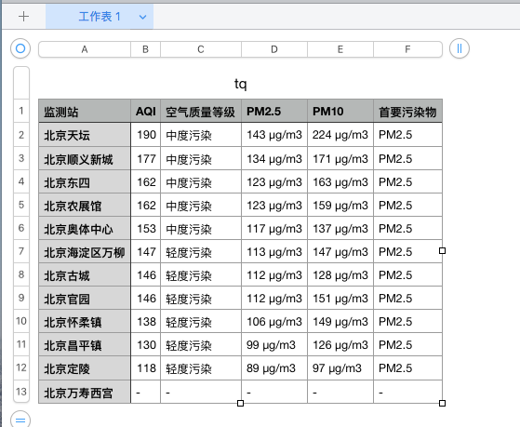
Task: Click the 监测站 header cell
Action: click(x=85, y=111)
